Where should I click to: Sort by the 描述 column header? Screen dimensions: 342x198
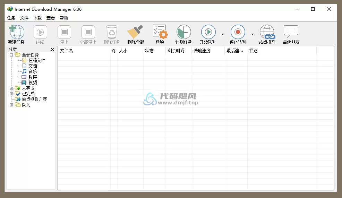click(x=282, y=51)
